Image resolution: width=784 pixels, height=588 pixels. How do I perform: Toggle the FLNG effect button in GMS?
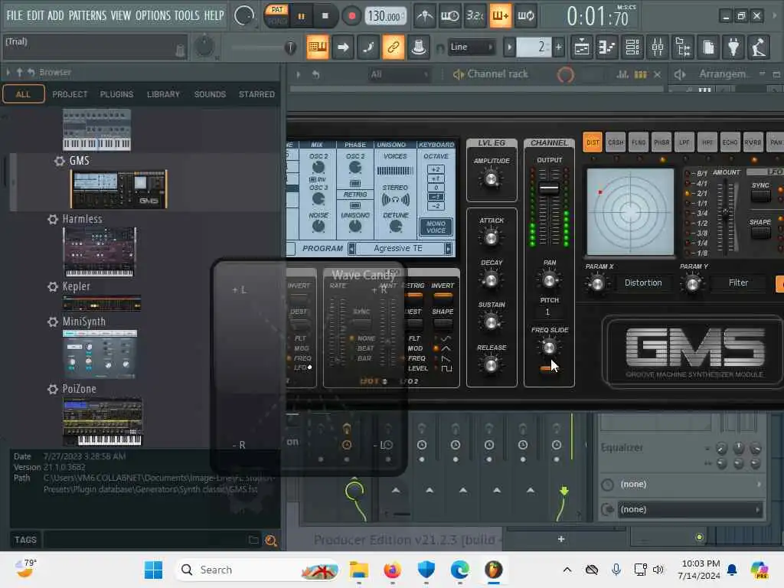click(639, 142)
